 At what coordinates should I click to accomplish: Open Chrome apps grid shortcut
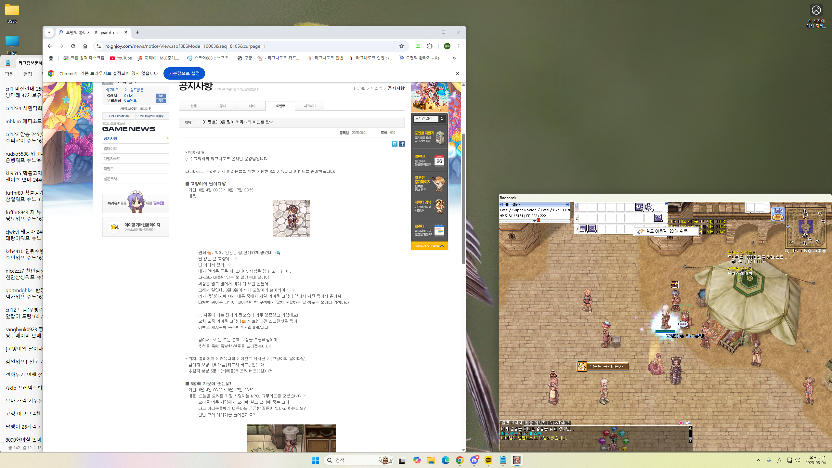point(51,58)
